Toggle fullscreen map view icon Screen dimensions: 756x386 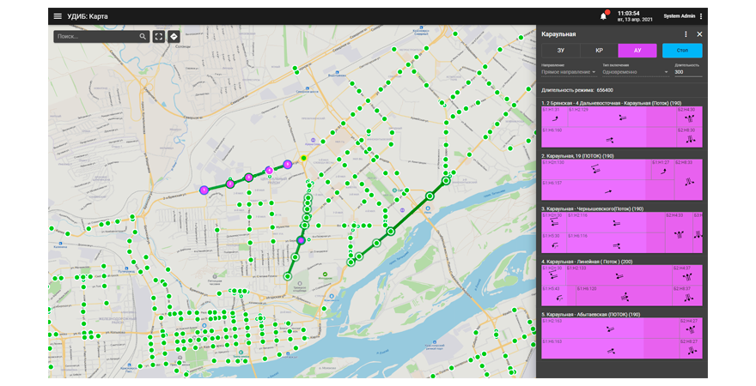pos(159,37)
